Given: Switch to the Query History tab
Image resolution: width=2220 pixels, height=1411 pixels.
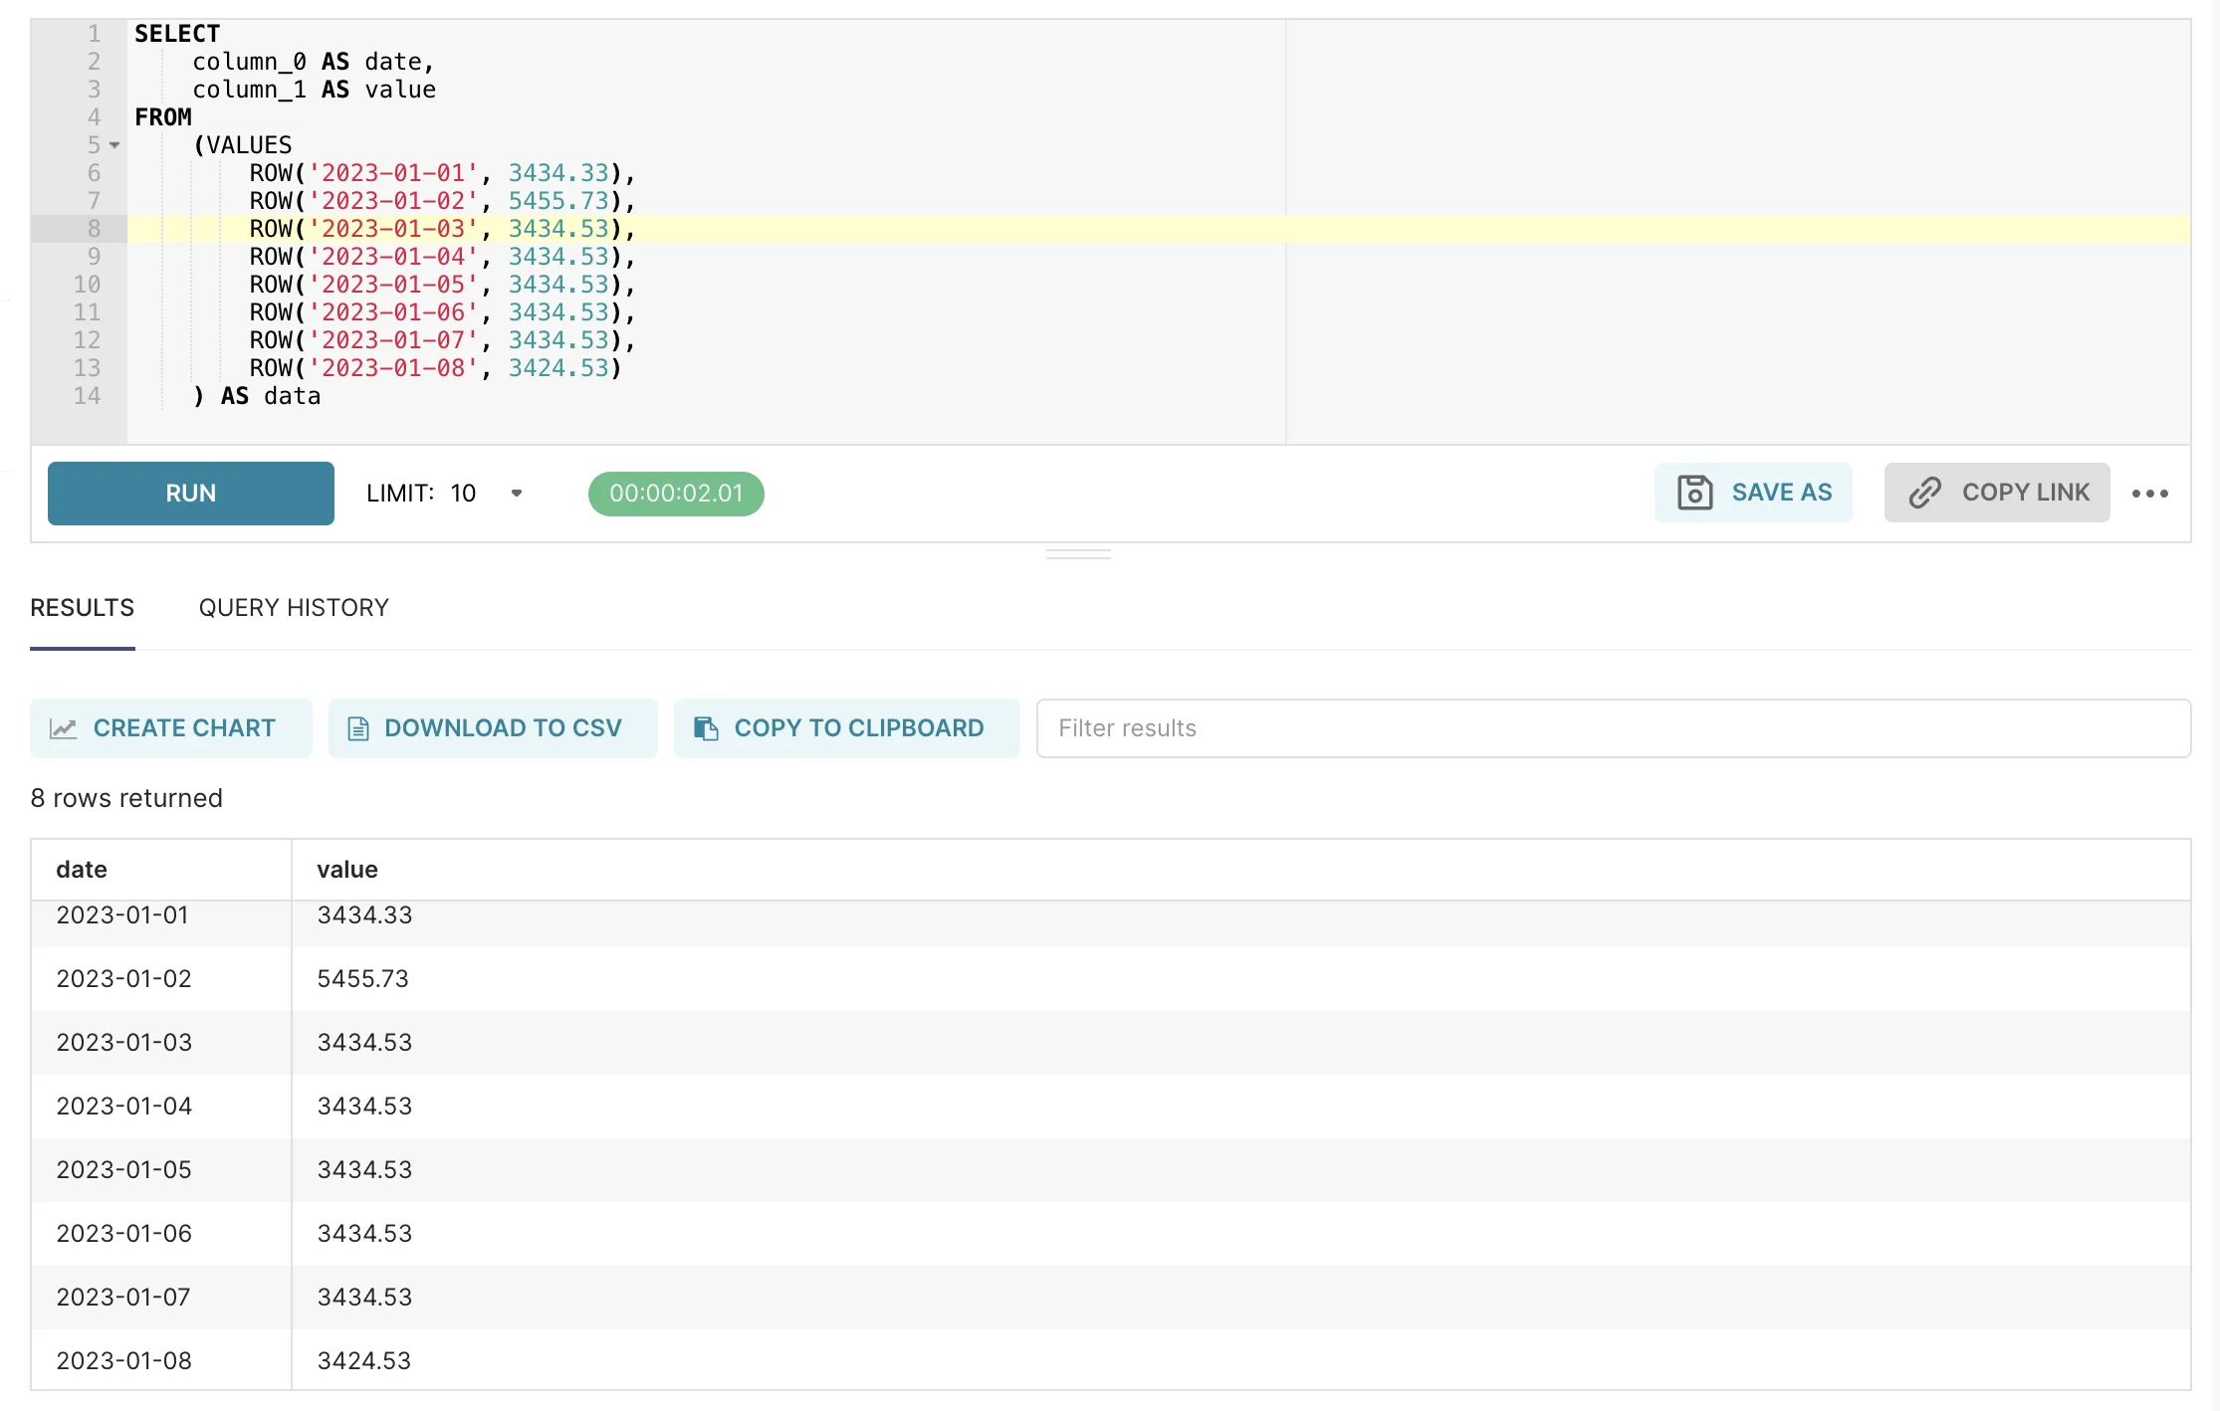Looking at the screenshot, I should tap(294, 608).
